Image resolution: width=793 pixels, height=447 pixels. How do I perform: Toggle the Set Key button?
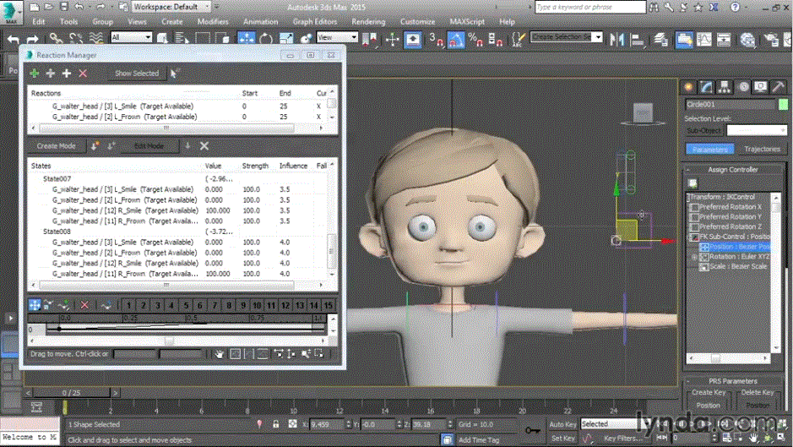(x=562, y=438)
